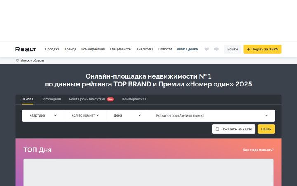Expand the Кол-во комнат dropdown

[x=85, y=115]
